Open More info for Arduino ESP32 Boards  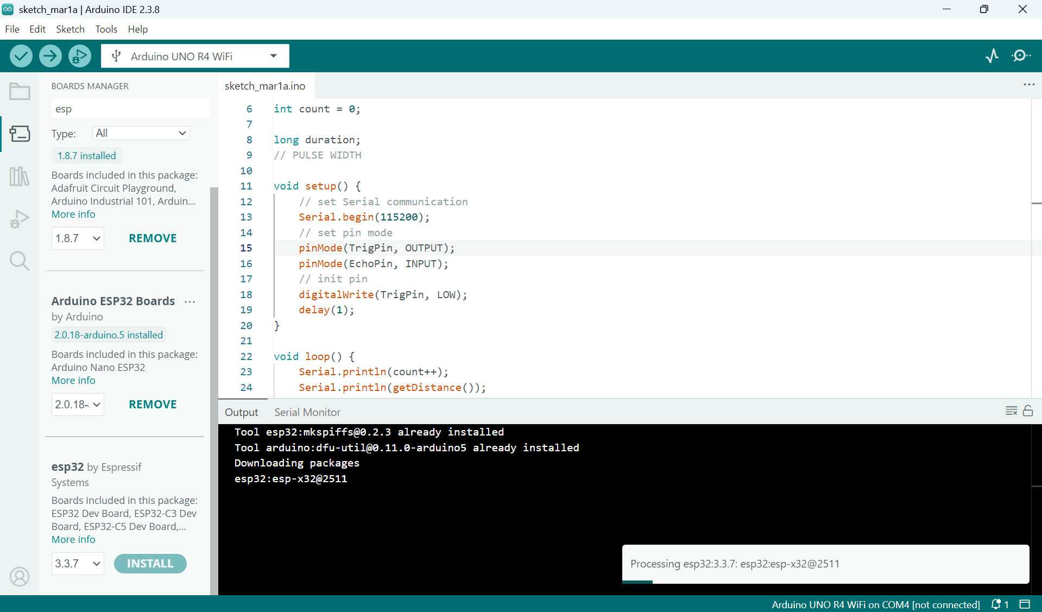pos(73,381)
